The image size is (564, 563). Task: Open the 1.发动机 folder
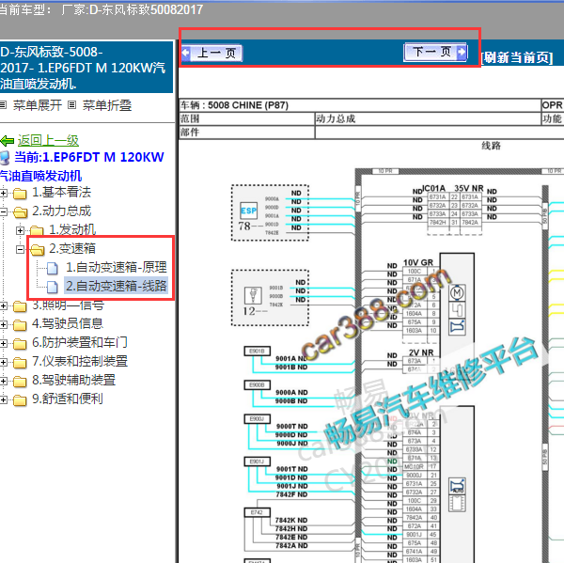72,229
